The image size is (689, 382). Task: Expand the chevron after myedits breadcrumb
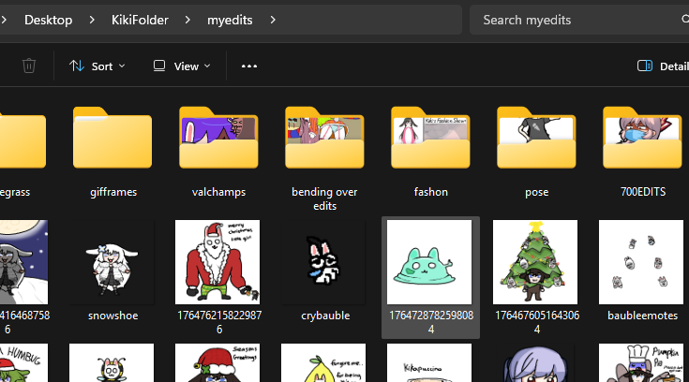(x=272, y=20)
